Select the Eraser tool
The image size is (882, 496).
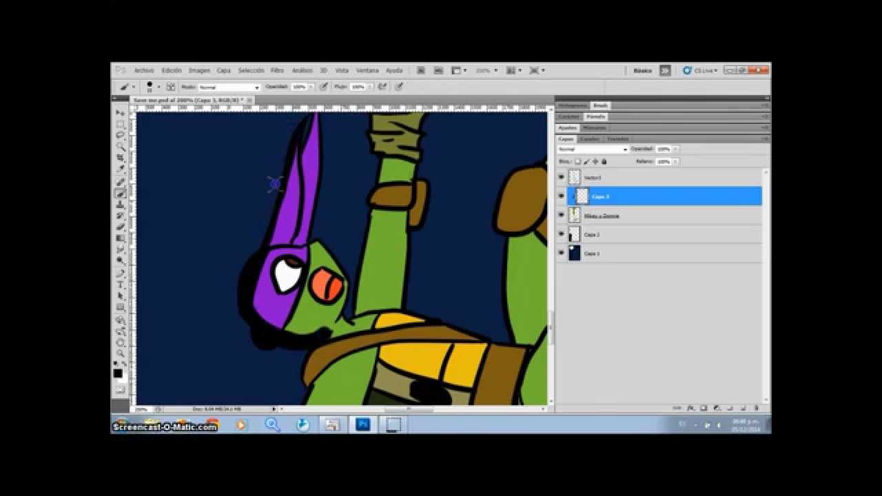[x=121, y=227]
